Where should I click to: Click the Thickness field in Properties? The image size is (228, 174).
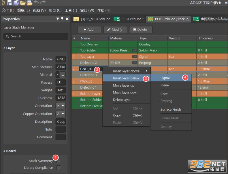click(x=61, y=98)
